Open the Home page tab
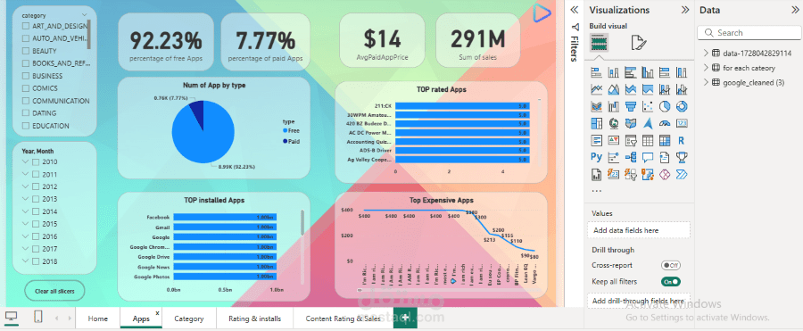Image resolution: width=803 pixels, height=331 pixels. (98, 319)
